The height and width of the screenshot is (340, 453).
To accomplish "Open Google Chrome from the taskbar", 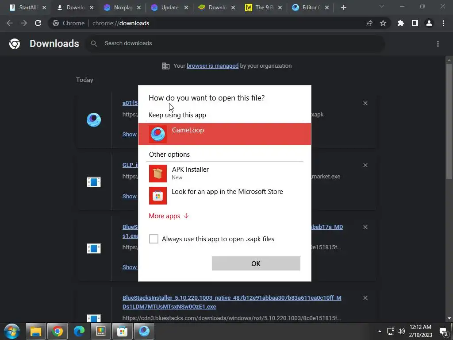I will (58, 331).
